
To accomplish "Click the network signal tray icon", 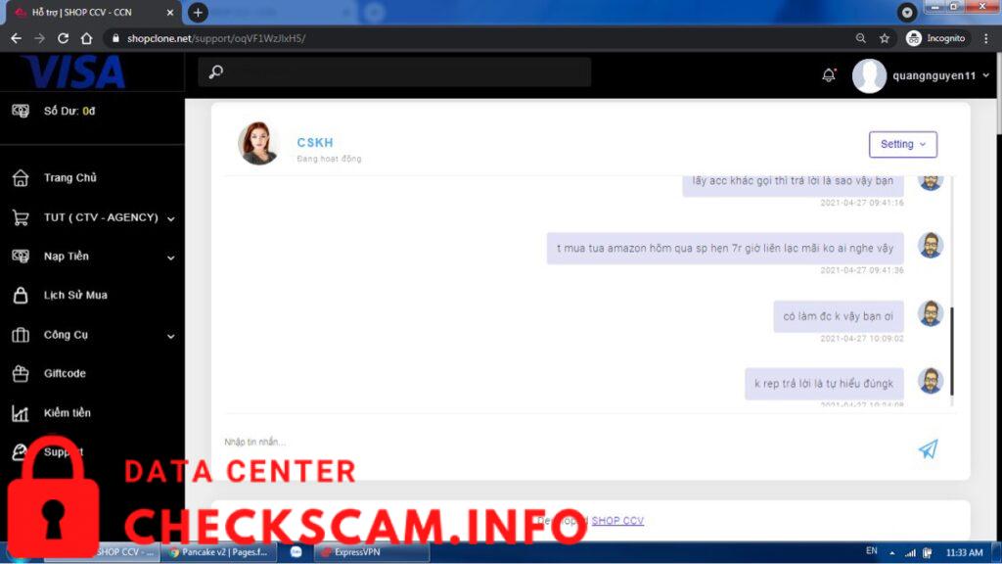I will tap(911, 552).
